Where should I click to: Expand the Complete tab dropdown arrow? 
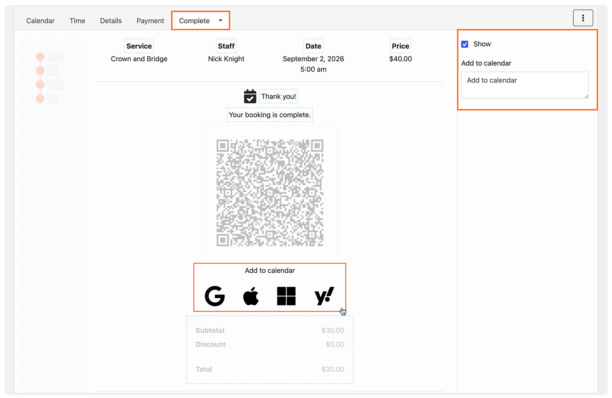click(221, 21)
